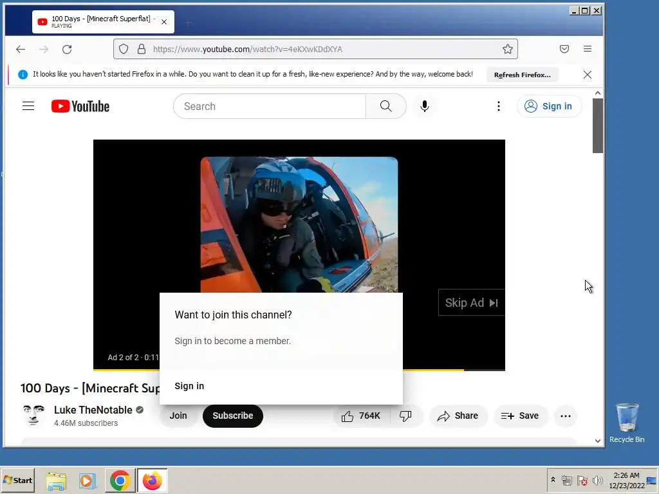Click the vertical scrollbar thumb
This screenshot has width=659, height=494.
(x=598, y=125)
